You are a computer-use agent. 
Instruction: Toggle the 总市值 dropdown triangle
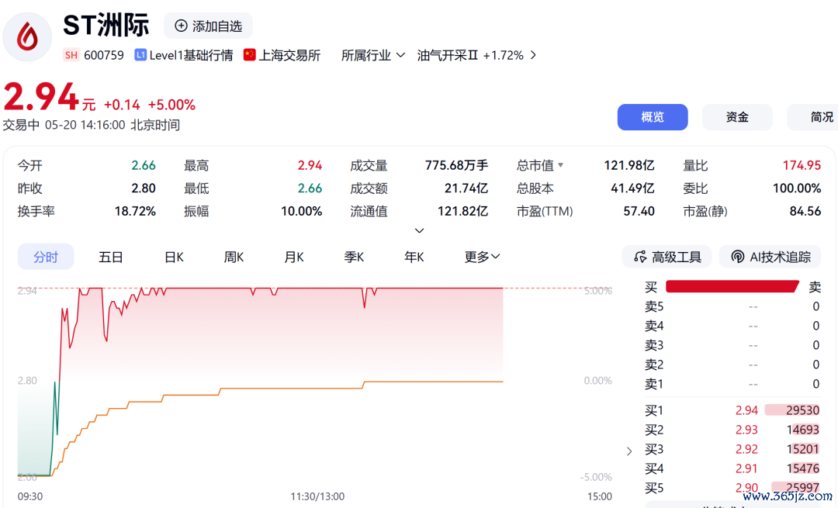coord(561,165)
